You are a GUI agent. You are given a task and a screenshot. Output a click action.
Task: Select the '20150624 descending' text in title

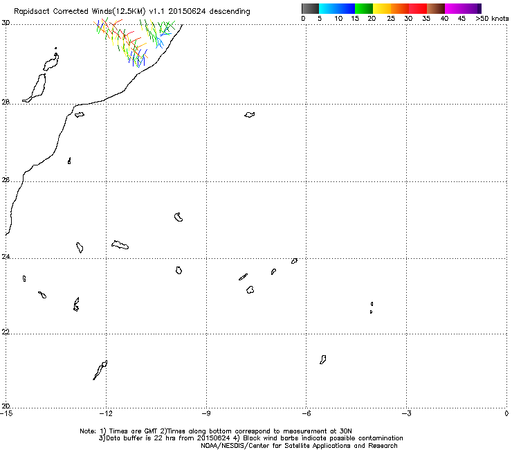tap(209, 12)
